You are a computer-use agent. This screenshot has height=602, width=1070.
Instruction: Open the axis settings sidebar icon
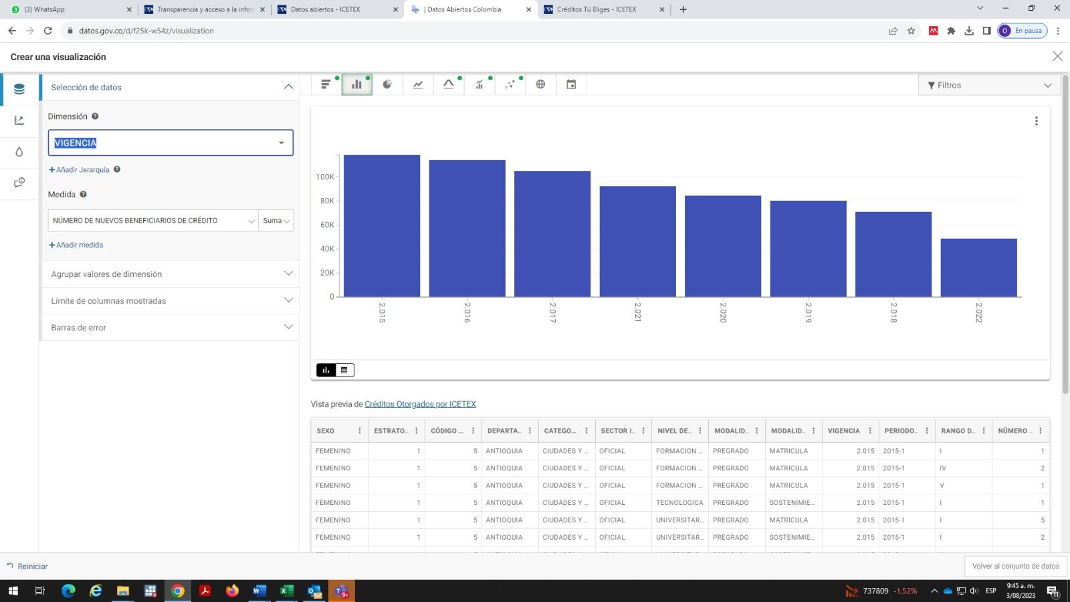(19, 120)
